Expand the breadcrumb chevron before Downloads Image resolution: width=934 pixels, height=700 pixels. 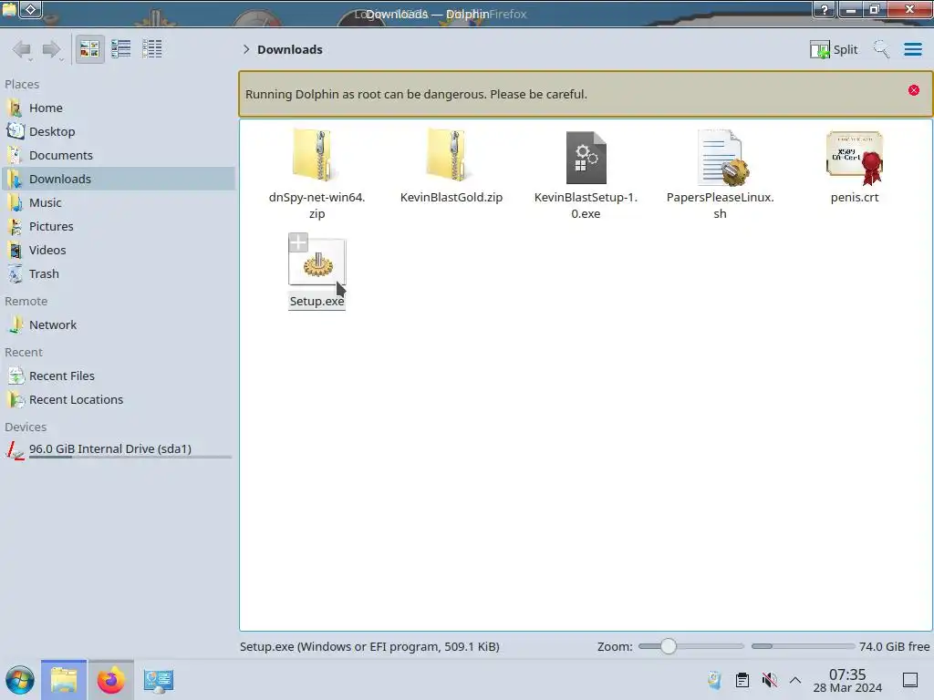pyautogui.click(x=246, y=49)
